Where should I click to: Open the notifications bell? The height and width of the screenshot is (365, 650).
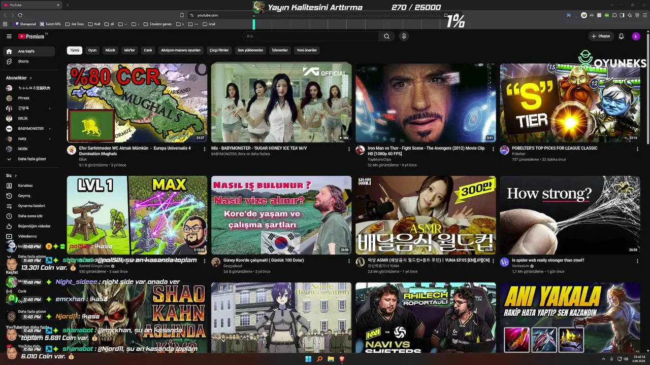[x=621, y=36]
